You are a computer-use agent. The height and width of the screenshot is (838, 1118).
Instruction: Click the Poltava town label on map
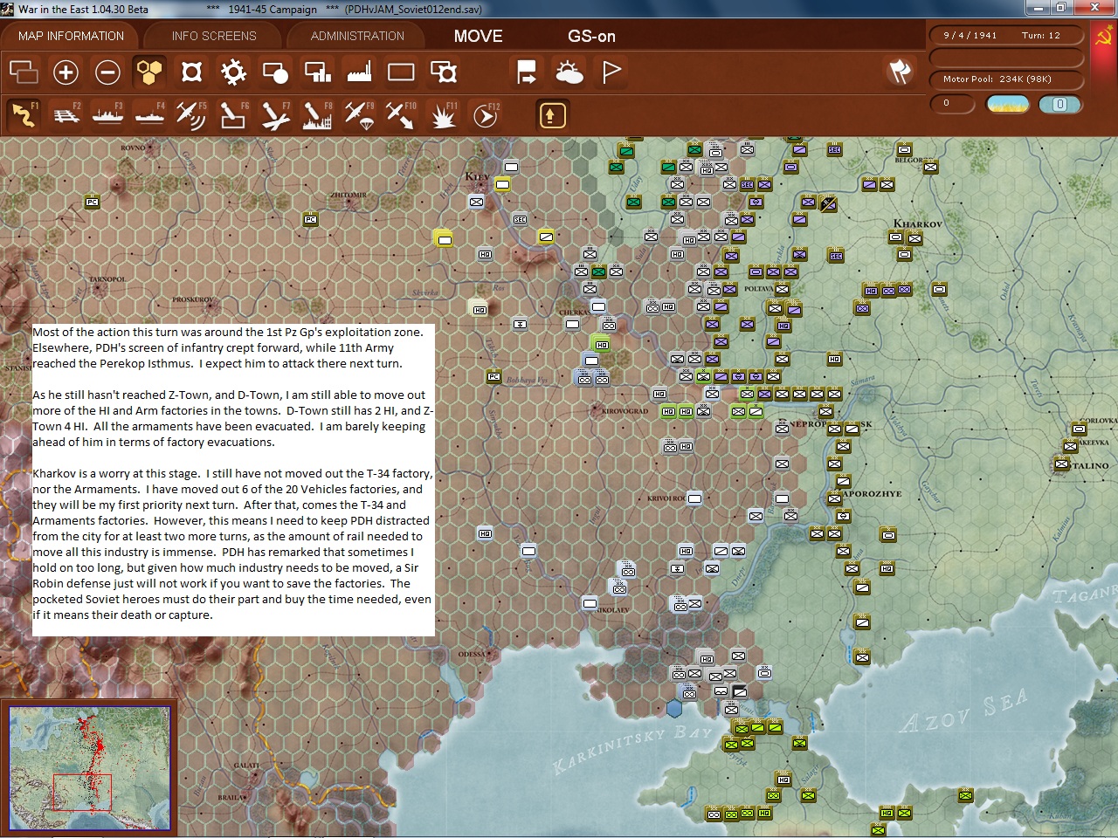coord(758,289)
